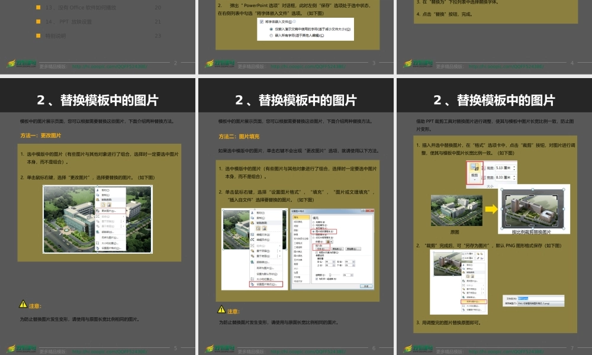Choose 另存为图片 in slide 6 context menu
This screenshot has width=592, height=355.
tap(265, 268)
